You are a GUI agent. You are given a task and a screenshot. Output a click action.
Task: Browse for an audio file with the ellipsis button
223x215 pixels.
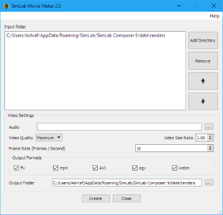point(209,127)
